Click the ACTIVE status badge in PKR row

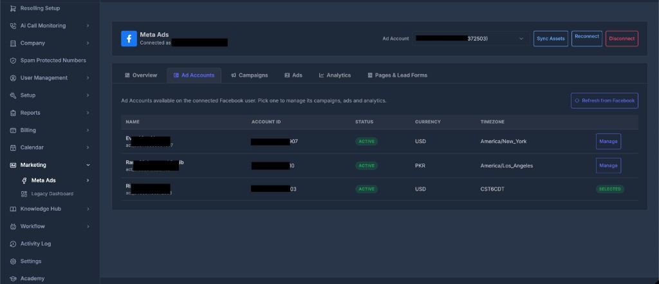click(x=366, y=166)
